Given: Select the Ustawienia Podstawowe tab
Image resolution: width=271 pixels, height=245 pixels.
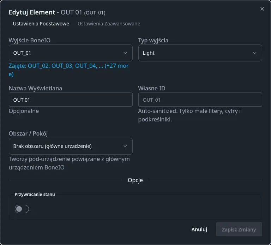Looking at the screenshot, I should [41, 24].
